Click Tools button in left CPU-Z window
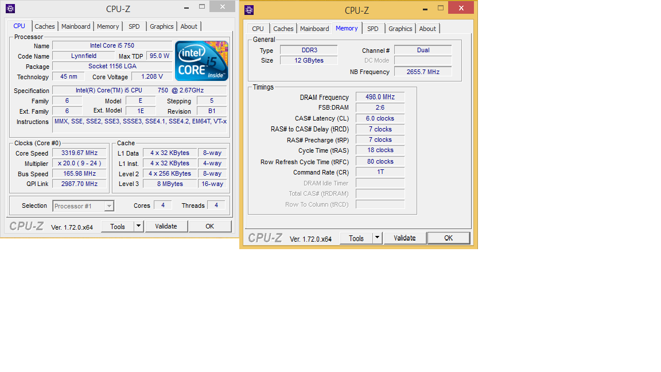 (x=118, y=227)
